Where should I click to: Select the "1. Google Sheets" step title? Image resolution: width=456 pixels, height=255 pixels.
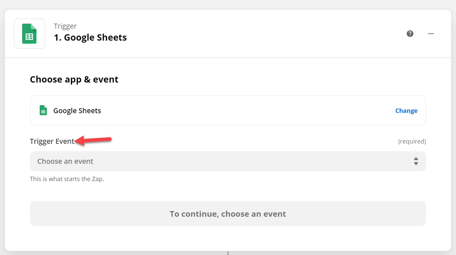[90, 37]
